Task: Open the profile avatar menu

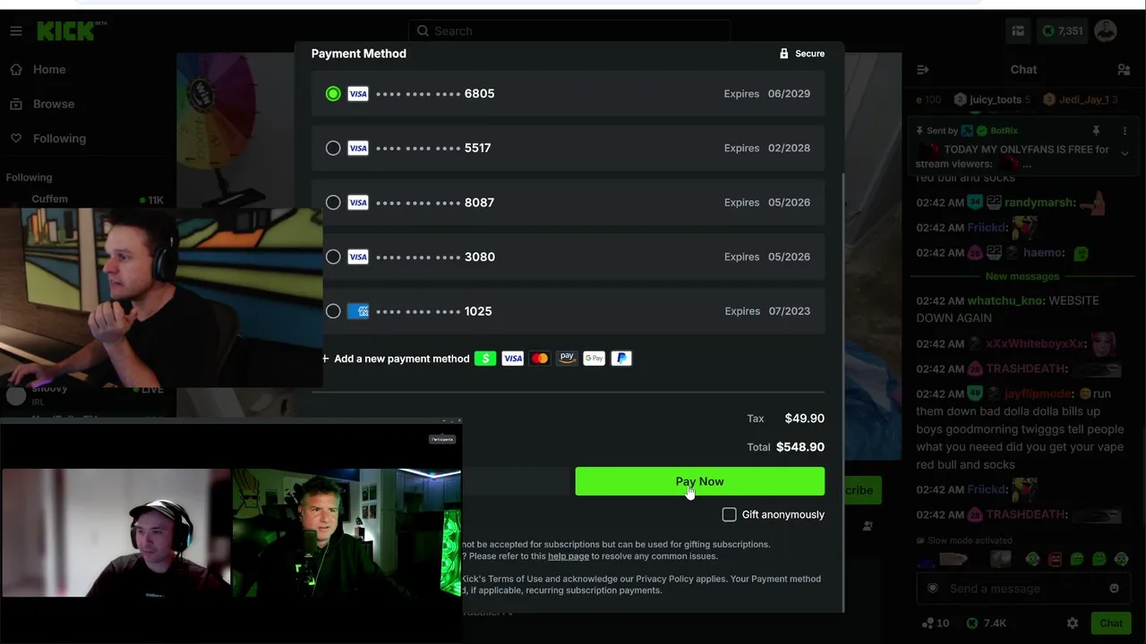Action: (x=1106, y=31)
